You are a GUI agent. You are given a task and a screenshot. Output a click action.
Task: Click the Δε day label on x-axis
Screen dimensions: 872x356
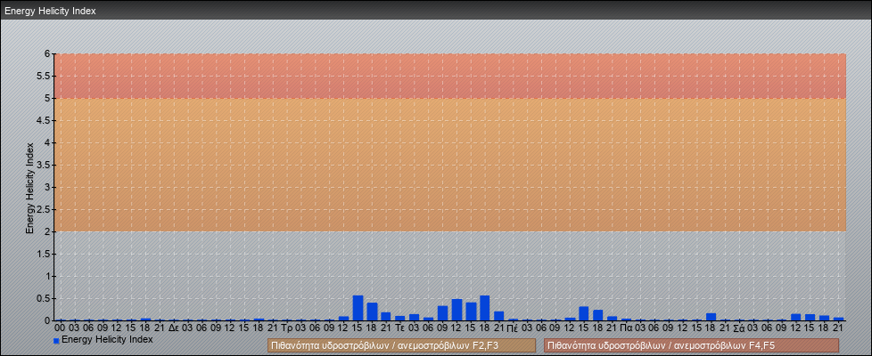(174, 328)
